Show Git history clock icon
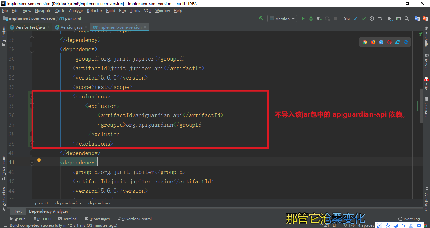This screenshot has width=430, height=228. click(372, 19)
